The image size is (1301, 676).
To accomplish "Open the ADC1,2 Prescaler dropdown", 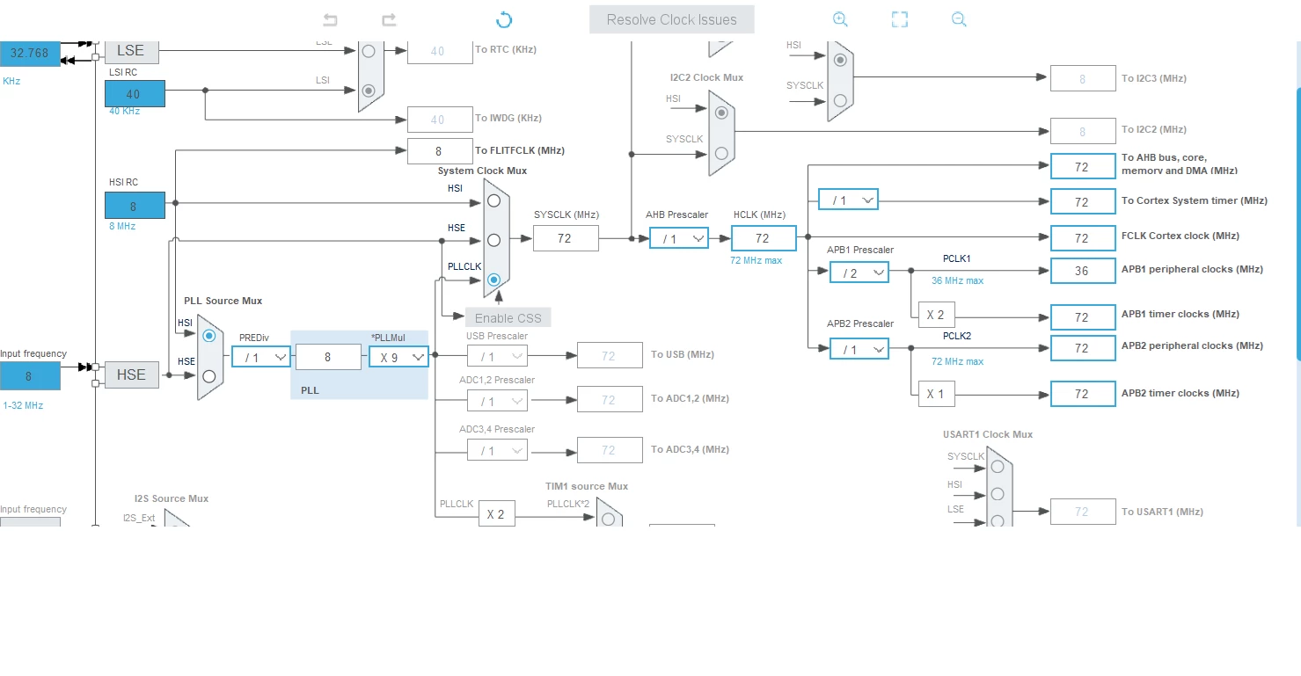I will [x=498, y=401].
